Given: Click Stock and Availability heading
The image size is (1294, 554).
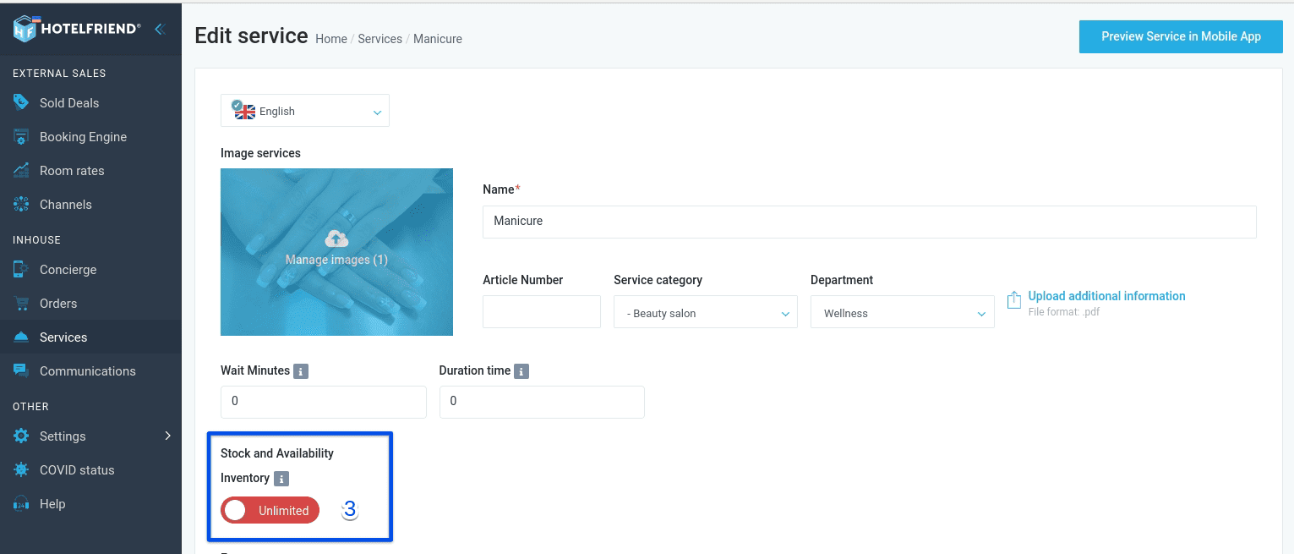Looking at the screenshot, I should (x=277, y=453).
